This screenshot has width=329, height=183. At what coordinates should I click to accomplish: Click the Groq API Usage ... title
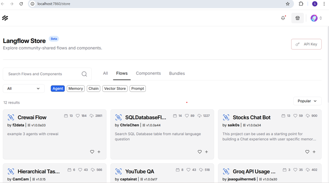pyautogui.click(x=254, y=171)
